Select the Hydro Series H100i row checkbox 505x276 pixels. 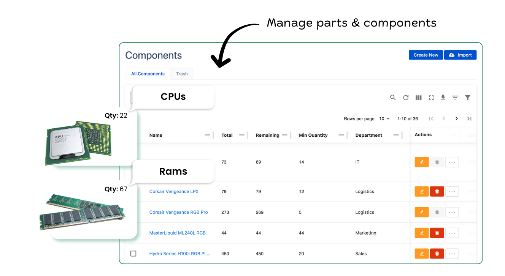133,254
